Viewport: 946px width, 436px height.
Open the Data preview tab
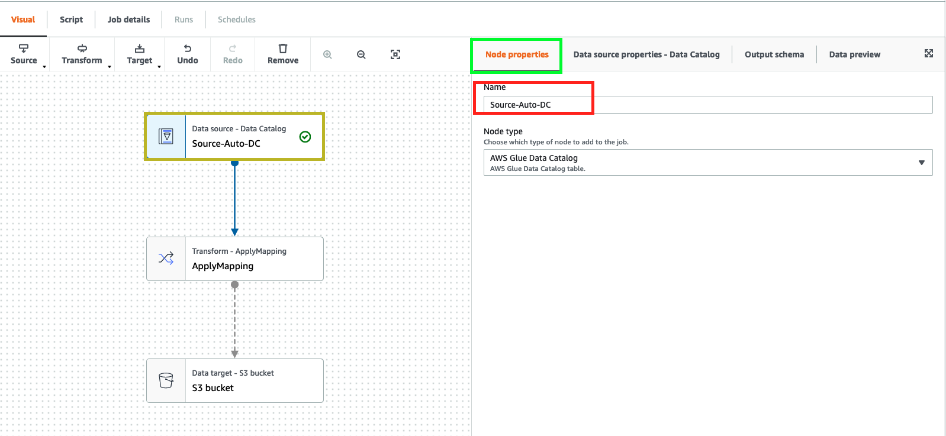coord(854,54)
